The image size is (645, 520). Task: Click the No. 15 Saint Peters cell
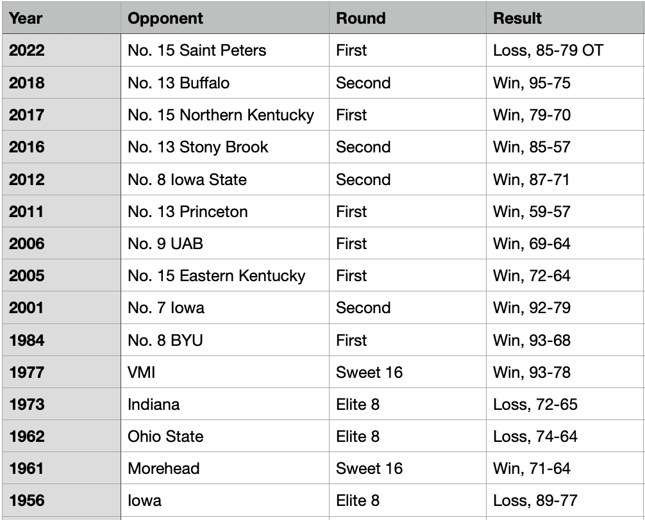pos(225,50)
